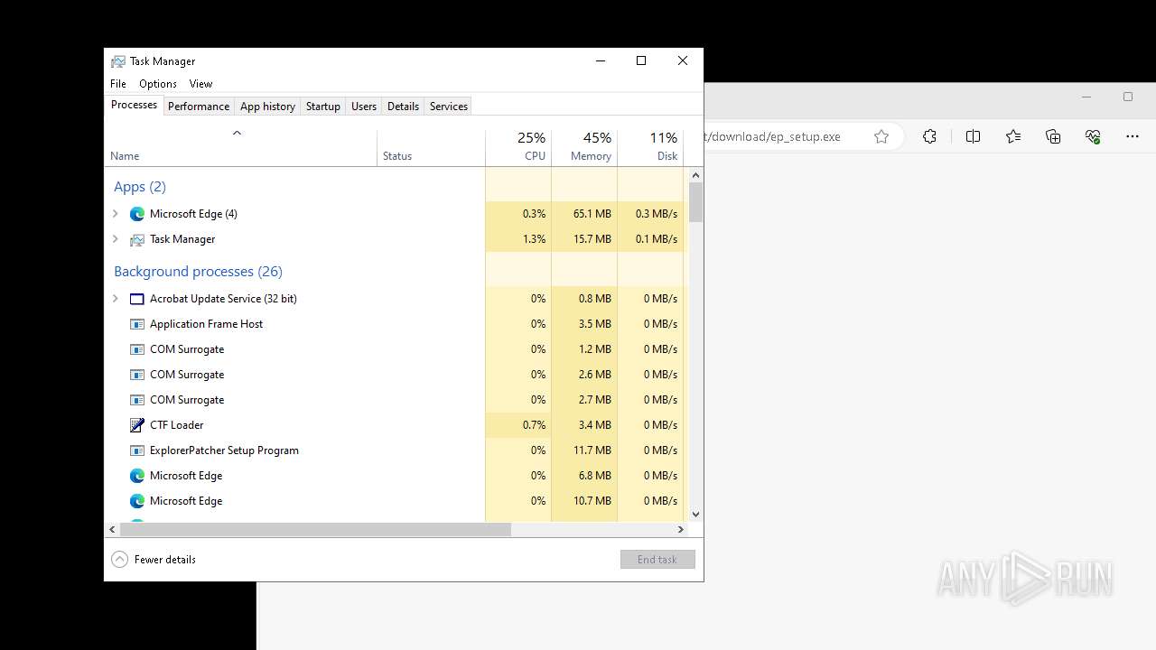Sort by Name column header
This screenshot has width=1156, height=650.
tap(241, 147)
